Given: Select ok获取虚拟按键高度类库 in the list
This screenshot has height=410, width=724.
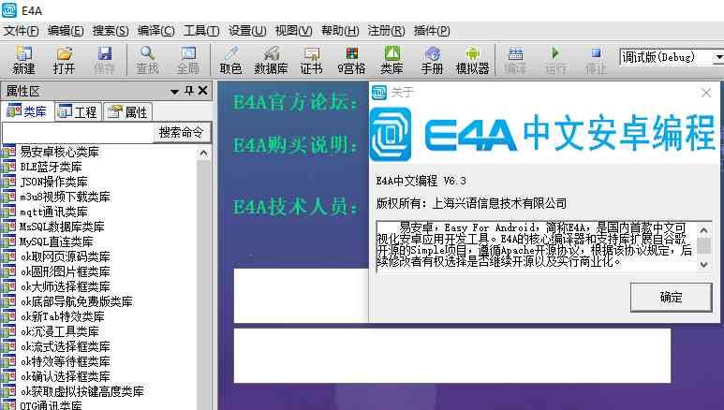Looking at the screenshot, I should tap(81, 391).
